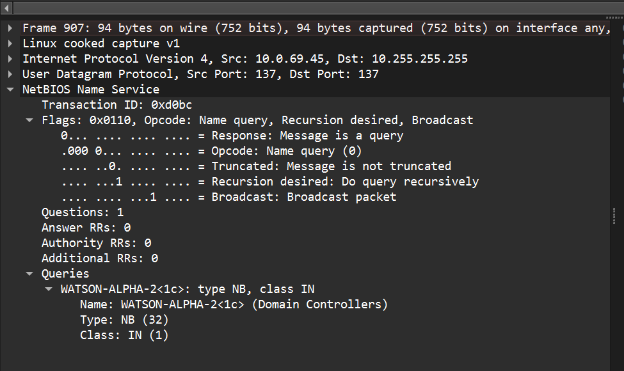Collapse the WATSON-ALPHA-2<1c> query entry
This screenshot has height=371, width=624.
tap(49, 289)
